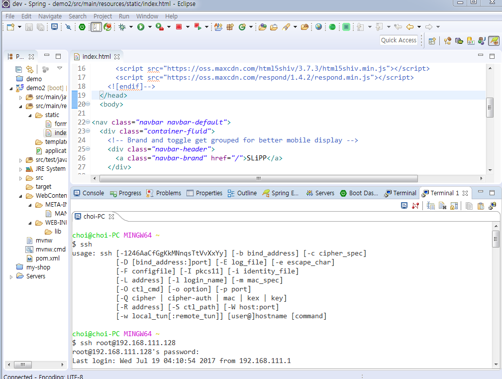This screenshot has width=502, height=379.
Task: Switch to the Console tab
Action: tap(89, 193)
